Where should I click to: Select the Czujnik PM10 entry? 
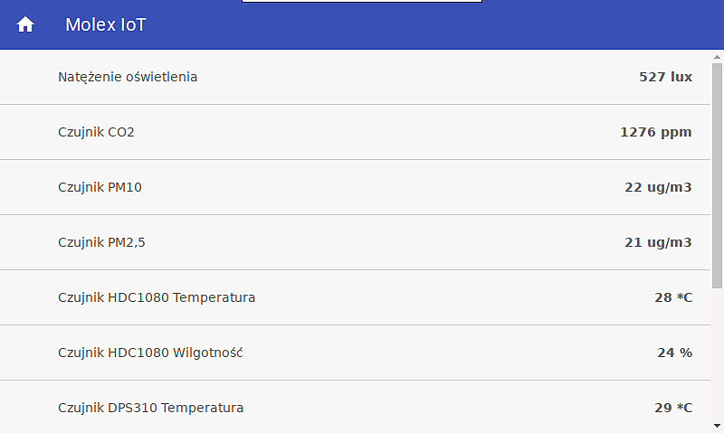point(100,187)
